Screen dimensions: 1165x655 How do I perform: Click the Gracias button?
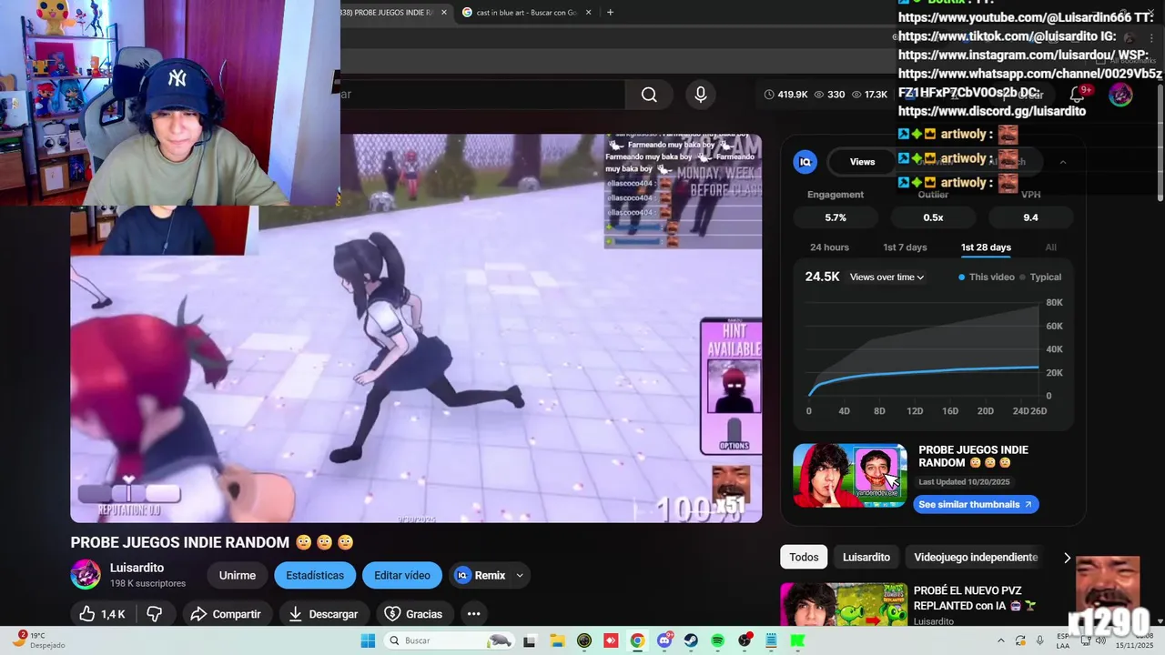point(413,614)
